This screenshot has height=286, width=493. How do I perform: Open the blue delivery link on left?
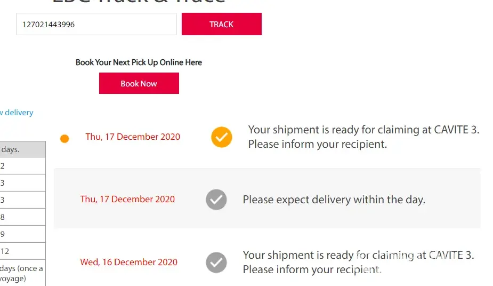click(x=17, y=113)
